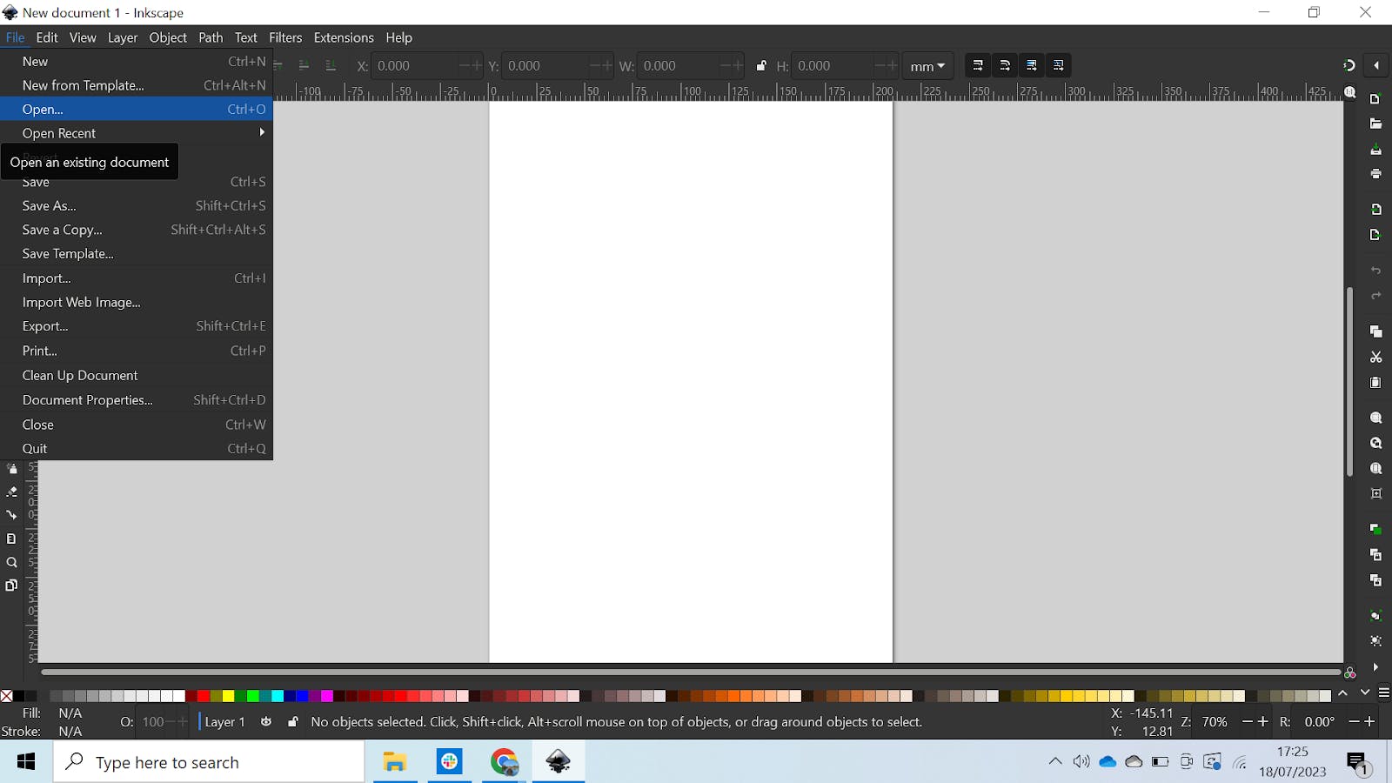Increase zoom with the plus button

[1261, 722]
